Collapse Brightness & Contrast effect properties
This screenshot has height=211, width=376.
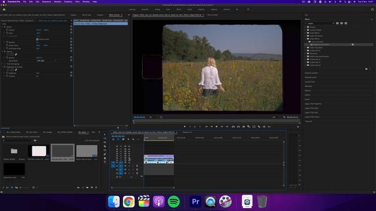tap(2, 67)
